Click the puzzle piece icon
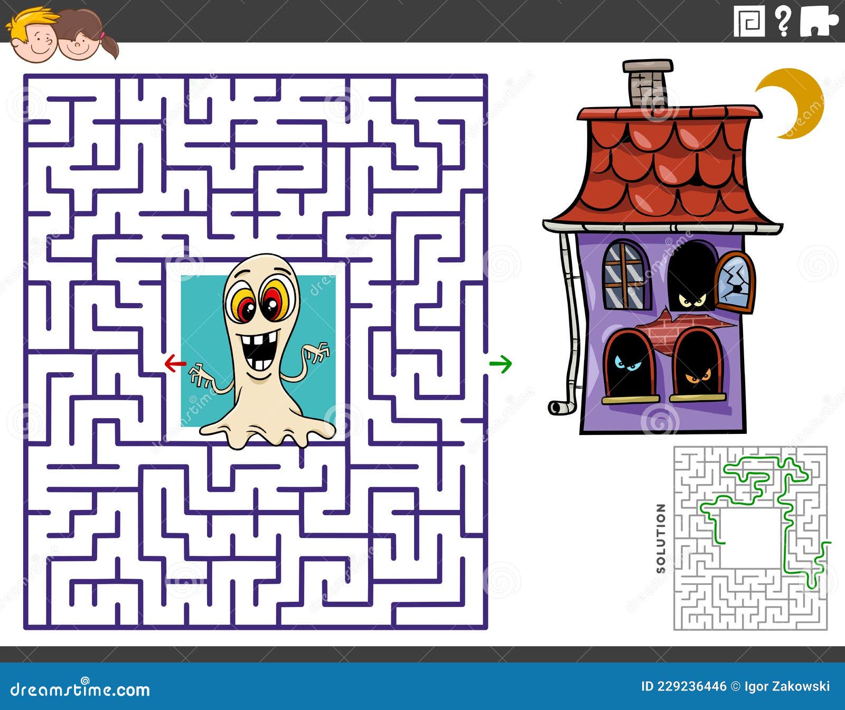Viewport: 845px width, 710px height. 819,22
